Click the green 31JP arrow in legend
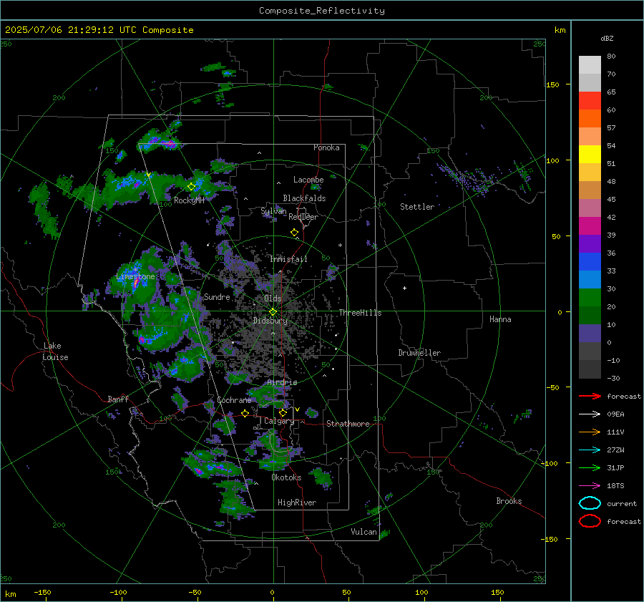This screenshot has height=602, width=644. (x=590, y=467)
